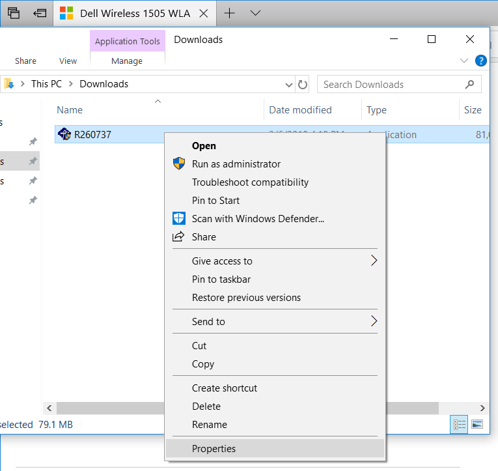The image size is (498, 471).
Task: Expand the Give access to submenu
Action: coord(275,261)
